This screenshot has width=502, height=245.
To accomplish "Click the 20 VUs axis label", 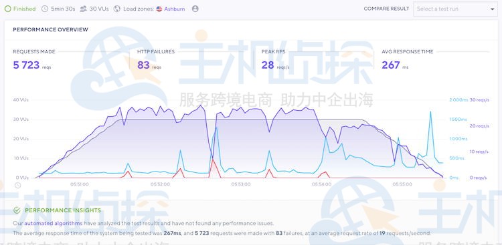I will pyautogui.click(x=21, y=139).
